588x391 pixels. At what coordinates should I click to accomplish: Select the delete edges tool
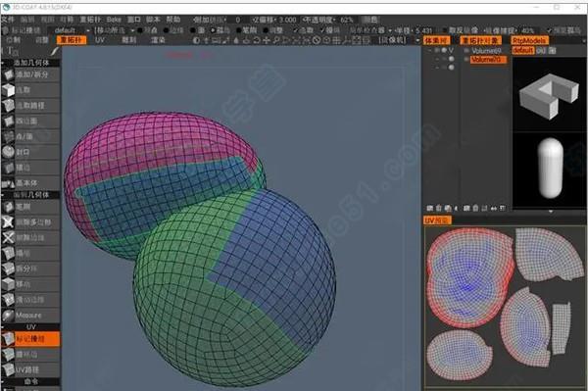(x=30, y=238)
